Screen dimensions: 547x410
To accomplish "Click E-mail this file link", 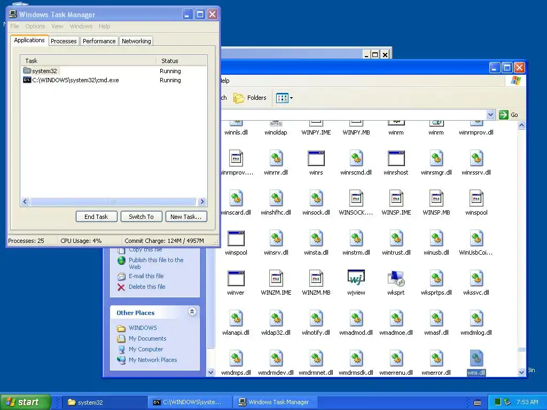I will click(146, 276).
